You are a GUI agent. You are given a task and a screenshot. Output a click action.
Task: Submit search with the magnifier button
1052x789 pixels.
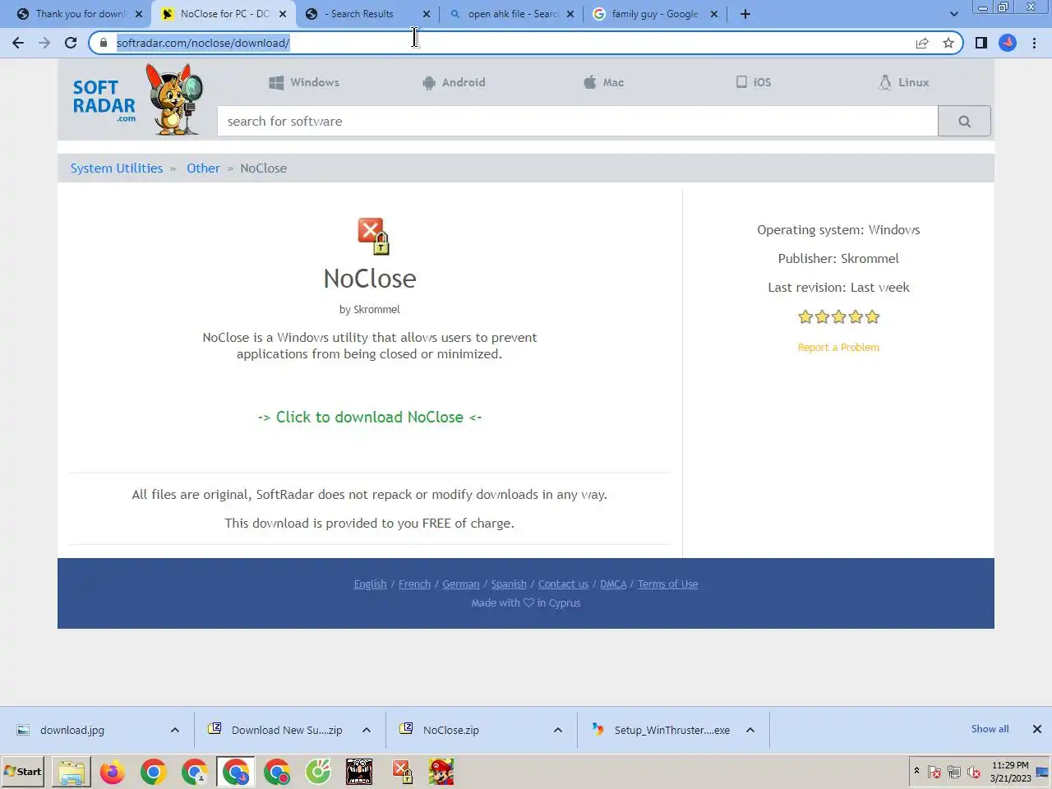(964, 122)
